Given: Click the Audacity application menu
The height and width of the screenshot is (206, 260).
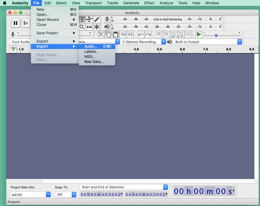Looking at the screenshot, I should pyautogui.click(x=20, y=3).
